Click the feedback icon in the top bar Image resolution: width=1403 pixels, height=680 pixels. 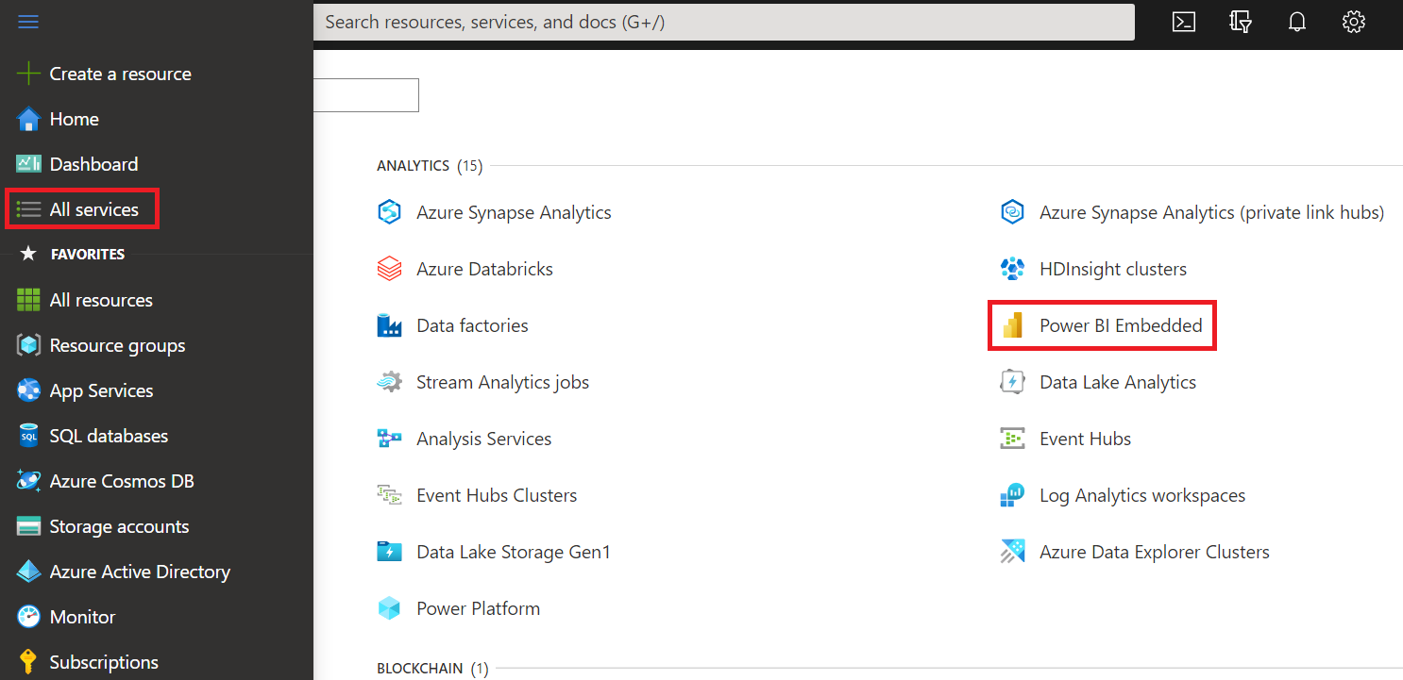(1240, 22)
